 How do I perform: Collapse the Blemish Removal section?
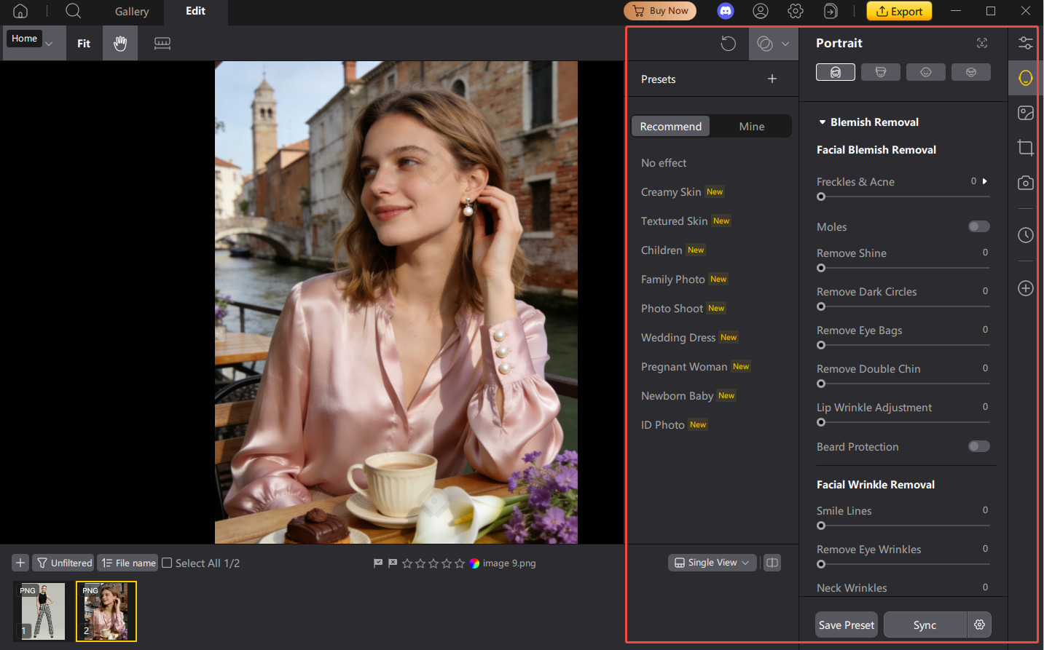pos(823,122)
